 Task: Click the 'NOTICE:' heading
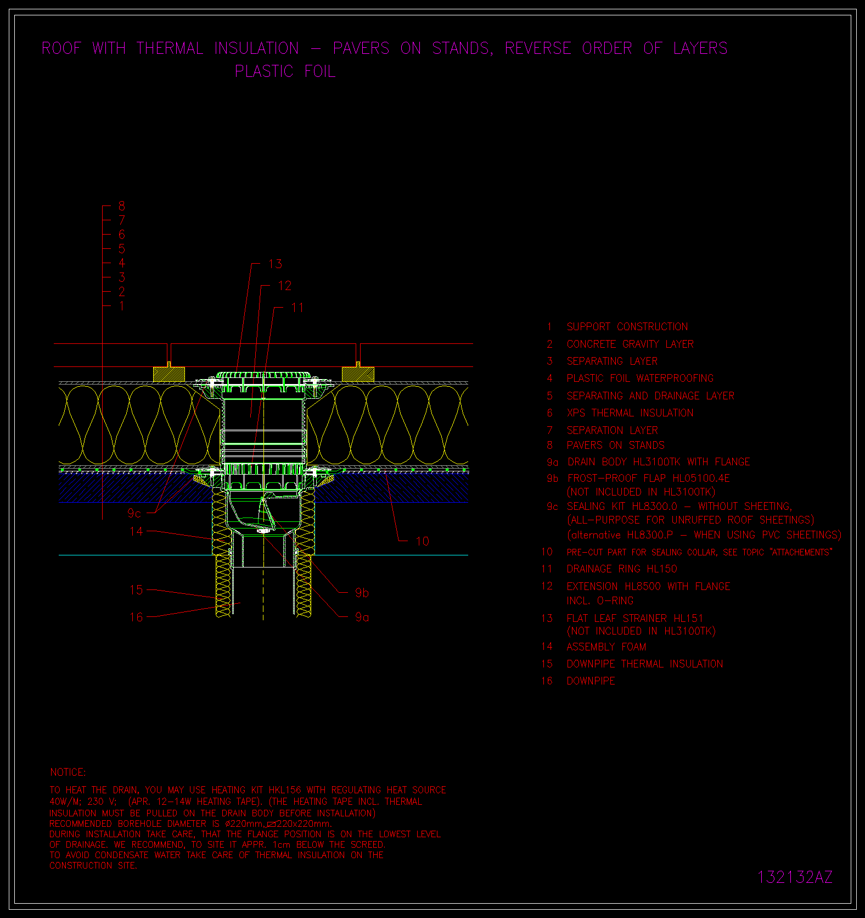coord(68,772)
